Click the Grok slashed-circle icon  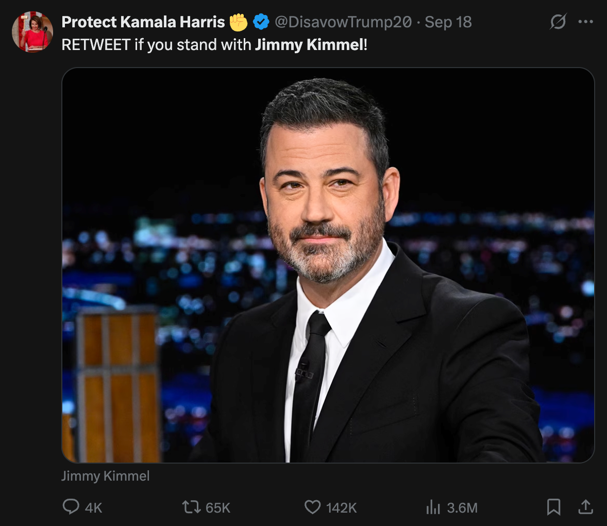coord(558,22)
